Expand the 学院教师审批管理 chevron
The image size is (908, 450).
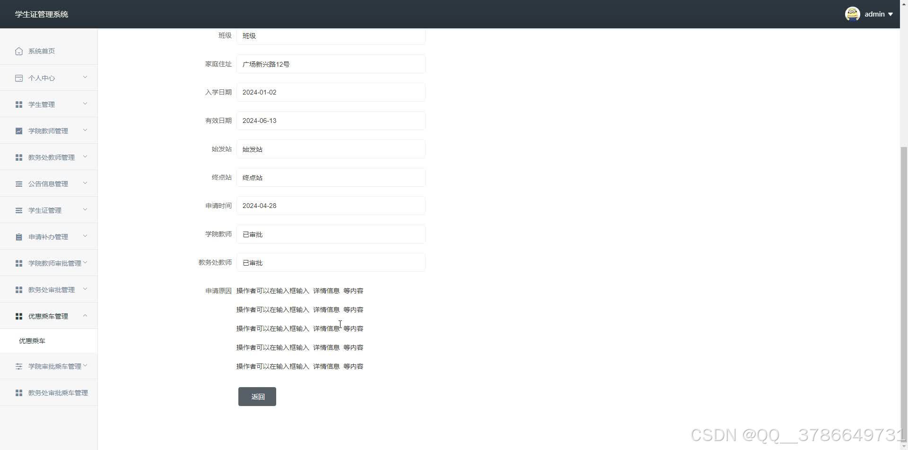click(x=85, y=262)
